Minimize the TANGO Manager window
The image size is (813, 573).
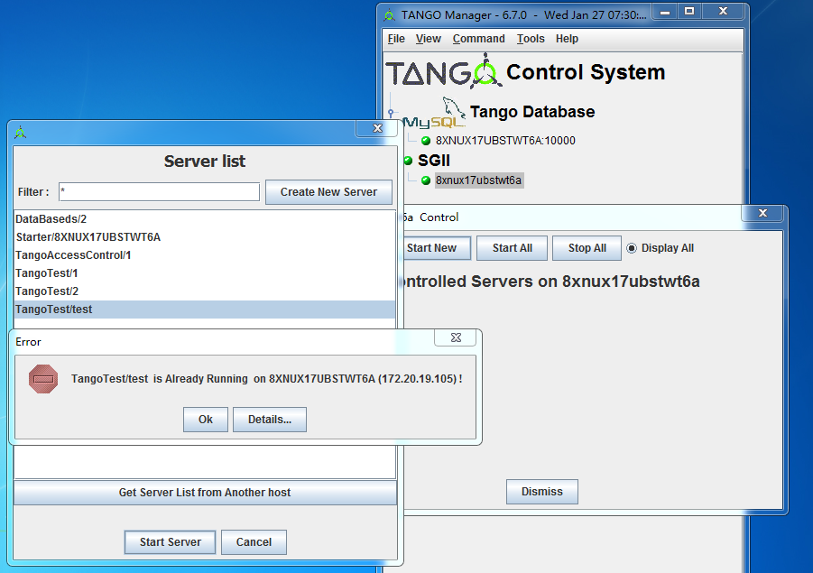pyautogui.click(x=665, y=11)
